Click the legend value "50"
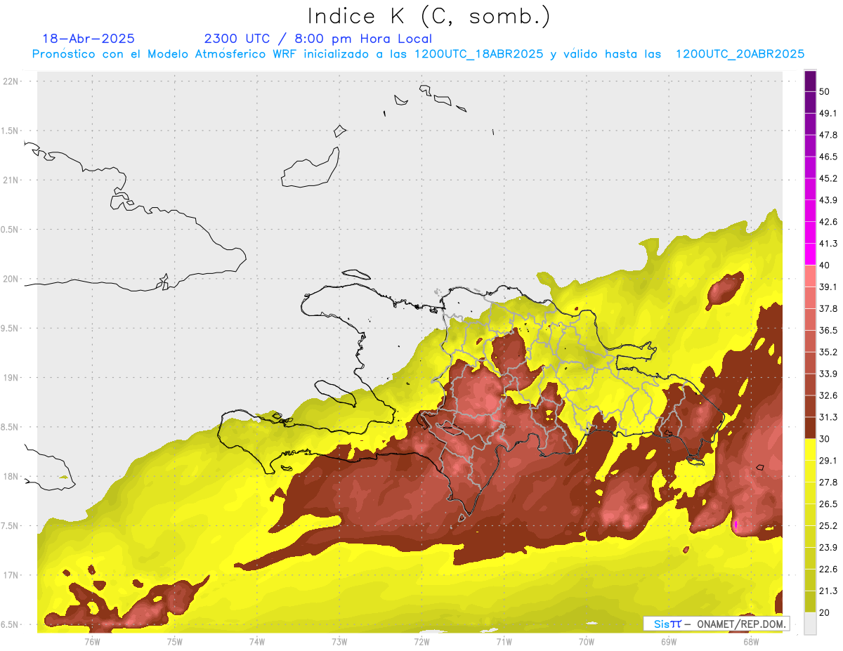 (824, 91)
